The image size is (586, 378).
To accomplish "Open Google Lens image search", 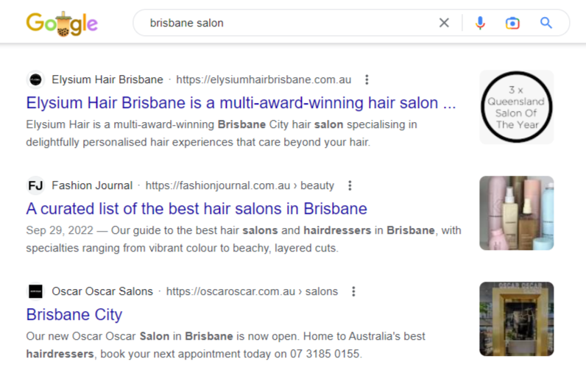I will coord(512,23).
